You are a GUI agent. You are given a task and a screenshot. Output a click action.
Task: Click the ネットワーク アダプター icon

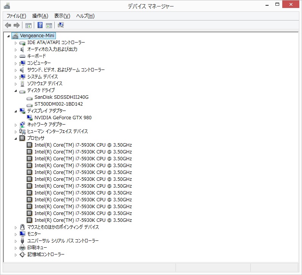22,125
